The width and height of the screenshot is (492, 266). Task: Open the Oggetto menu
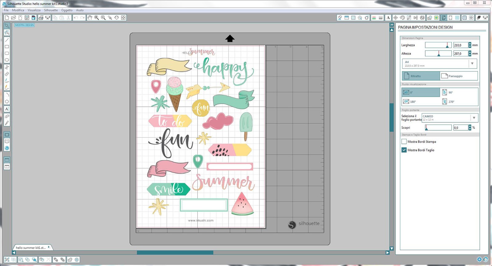[x=67, y=10]
